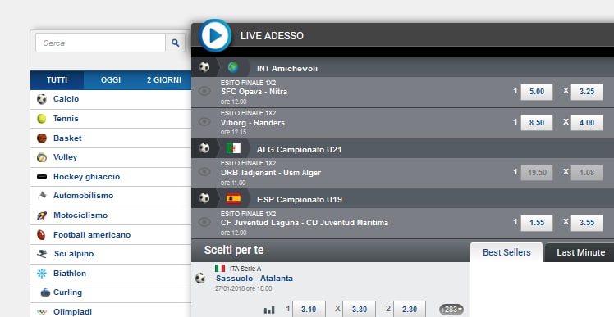This screenshot has width=614, height=317.
Task: Select the TUTTI filter tab
Action: click(x=57, y=80)
